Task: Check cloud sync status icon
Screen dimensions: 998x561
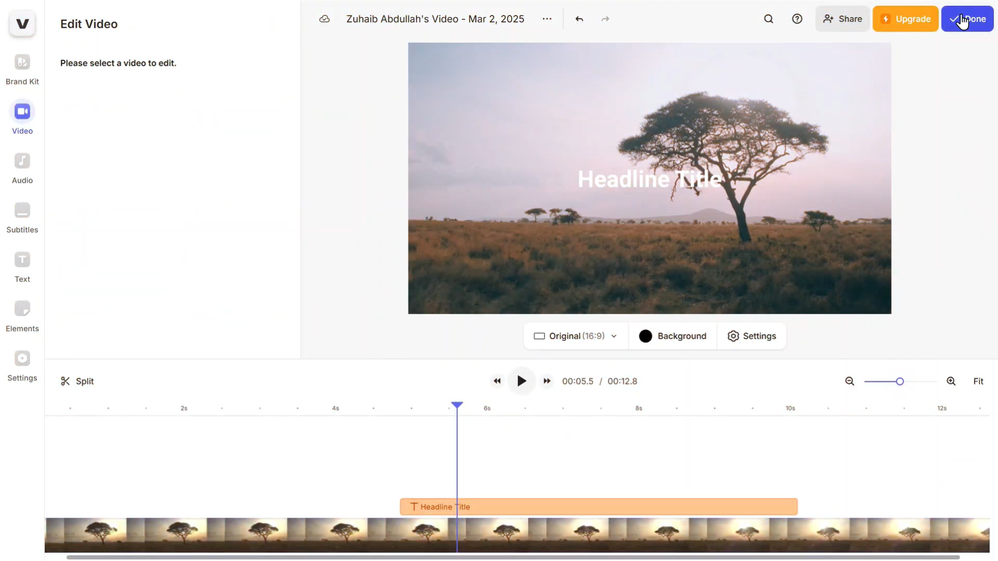Action: point(324,19)
